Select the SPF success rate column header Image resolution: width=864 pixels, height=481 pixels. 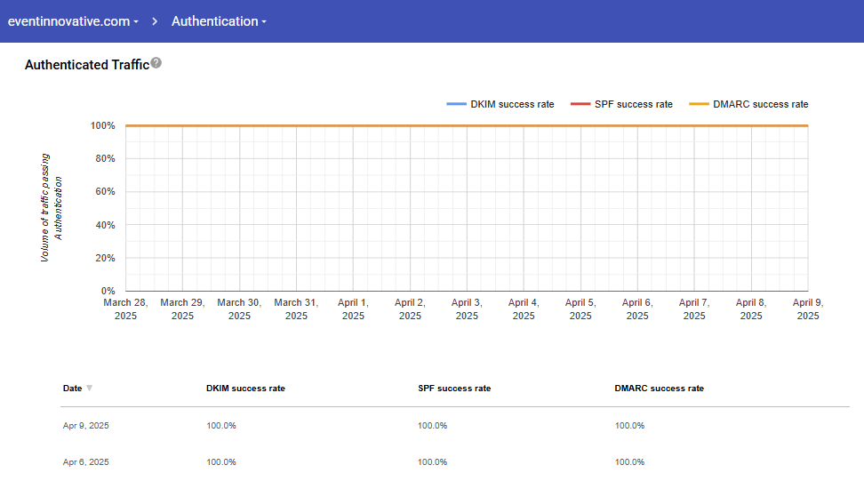pos(453,389)
